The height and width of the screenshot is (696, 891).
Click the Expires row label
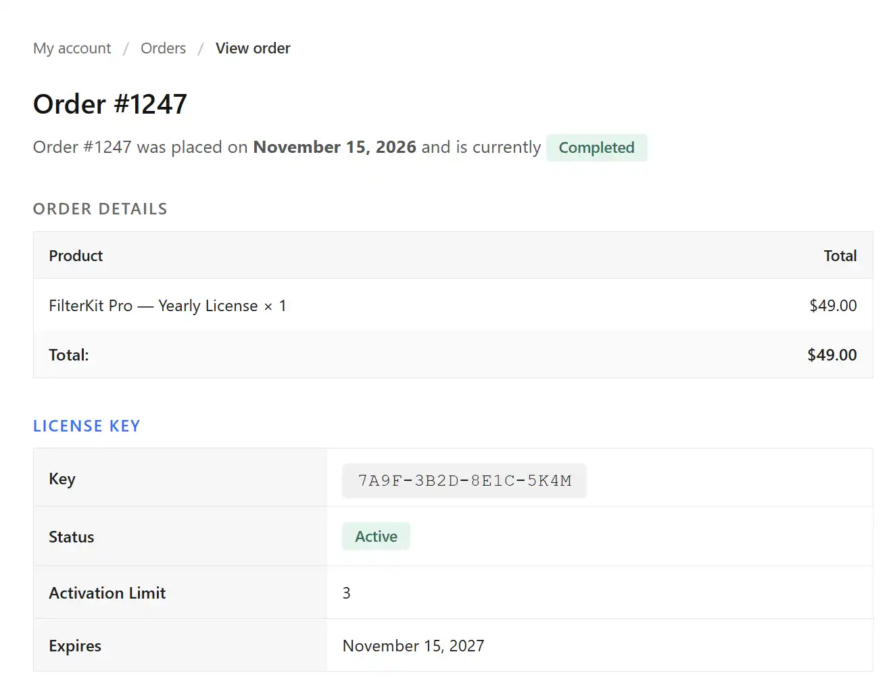(x=74, y=645)
